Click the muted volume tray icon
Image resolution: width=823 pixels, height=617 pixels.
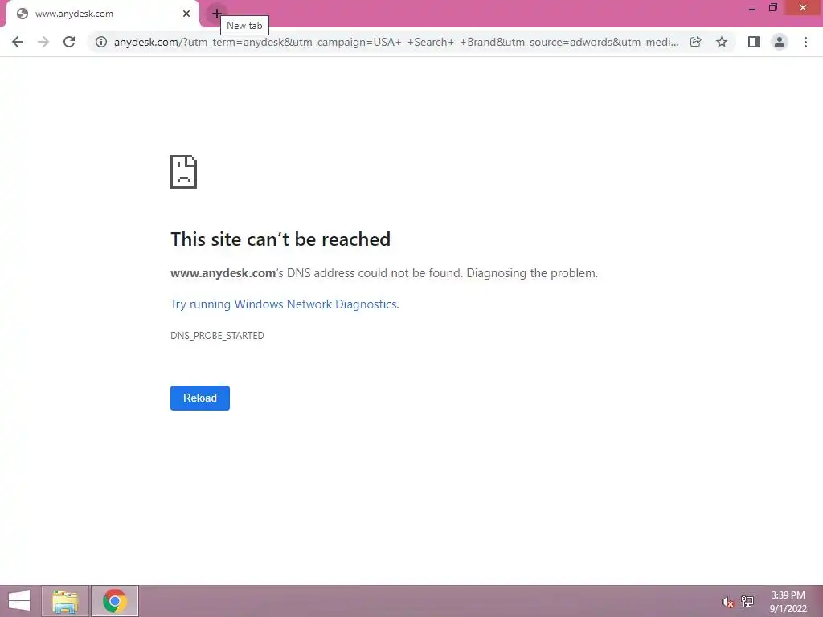coord(727,602)
